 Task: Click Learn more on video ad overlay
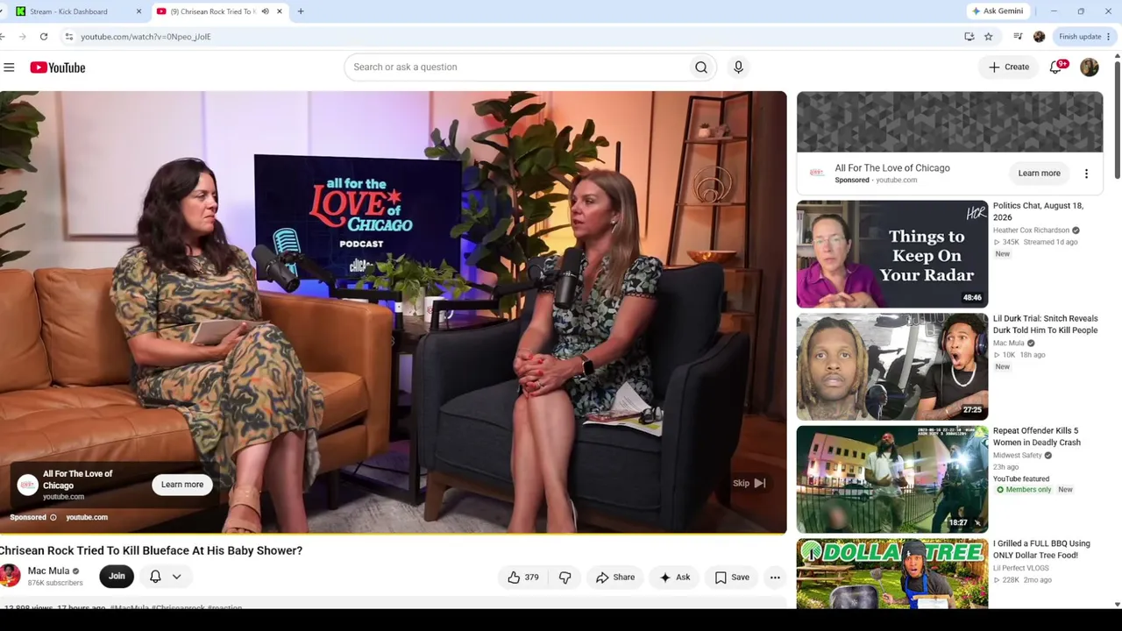coord(182,485)
